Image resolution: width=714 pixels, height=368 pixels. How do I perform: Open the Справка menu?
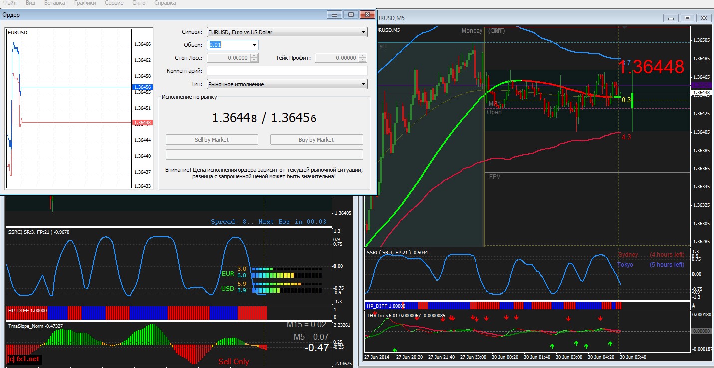tap(165, 3)
